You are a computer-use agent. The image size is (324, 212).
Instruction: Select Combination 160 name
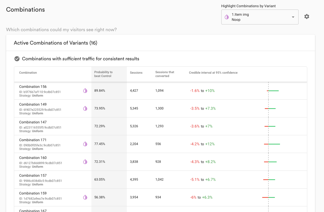point(33,158)
